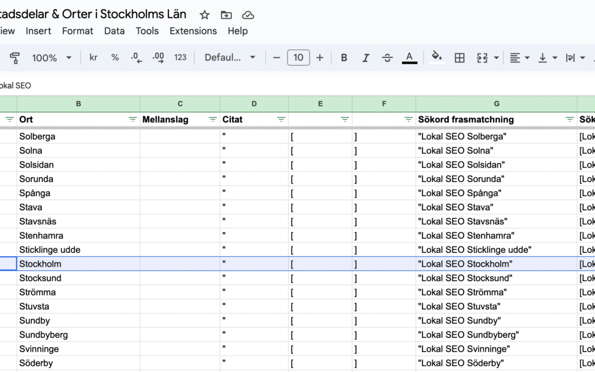Select cell "Lokal SEO Solberga"
595x372 pixels.
pos(496,136)
